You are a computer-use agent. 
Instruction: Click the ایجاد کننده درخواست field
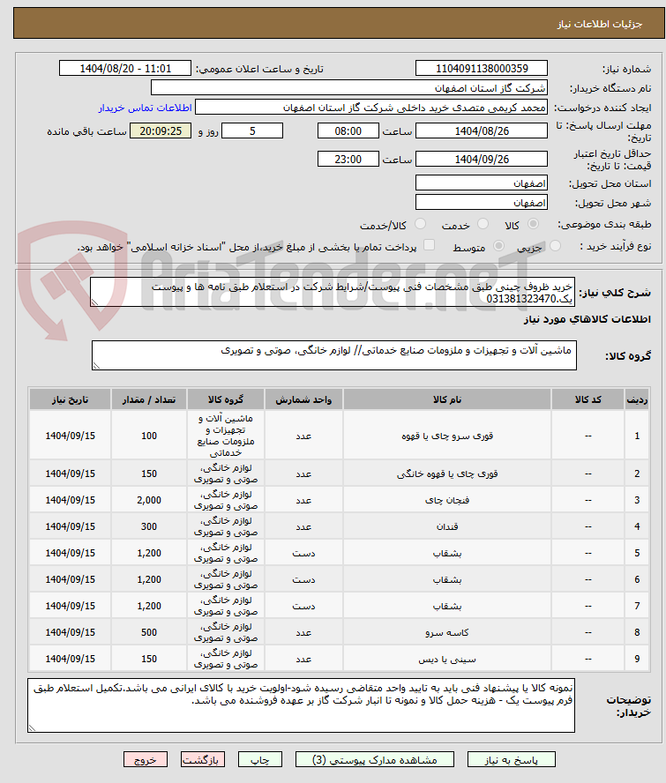coord(370,108)
